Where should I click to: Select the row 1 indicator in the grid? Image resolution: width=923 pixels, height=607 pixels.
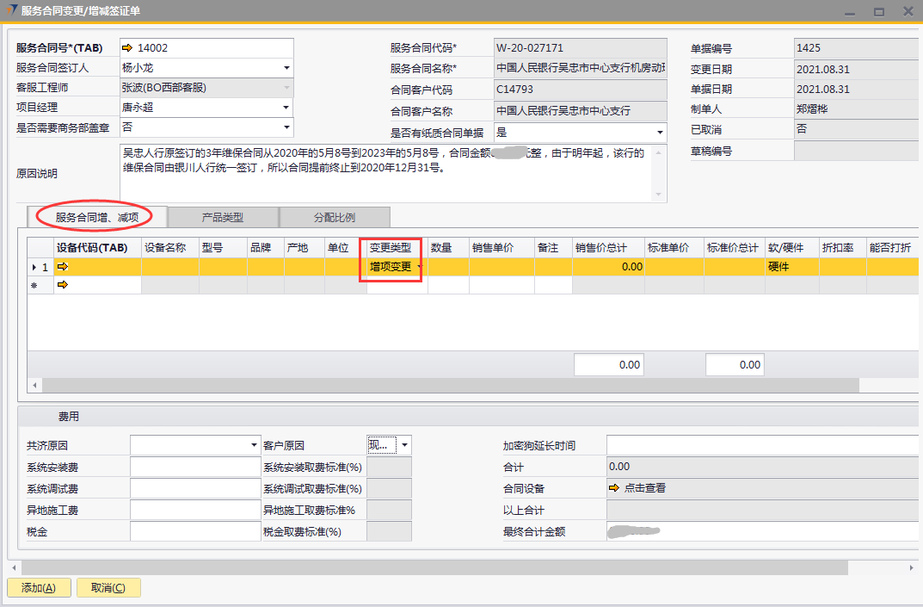click(x=40, y=267)
